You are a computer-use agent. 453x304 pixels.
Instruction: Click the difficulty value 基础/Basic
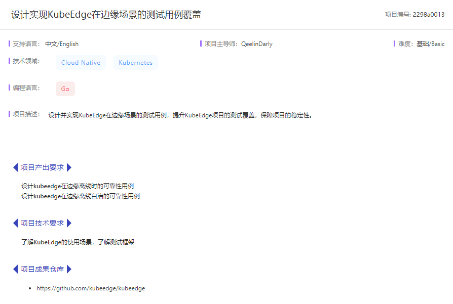(431, 44)
